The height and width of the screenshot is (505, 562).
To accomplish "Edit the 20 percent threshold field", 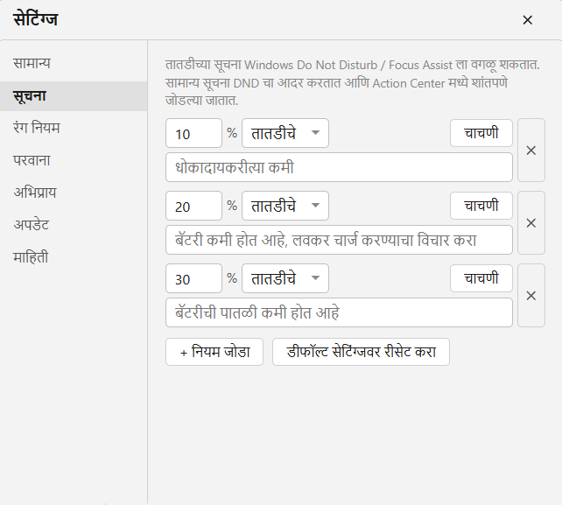I will click(x=194, y=206).
